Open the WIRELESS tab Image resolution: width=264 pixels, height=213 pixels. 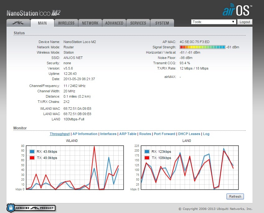click(66, 23)
